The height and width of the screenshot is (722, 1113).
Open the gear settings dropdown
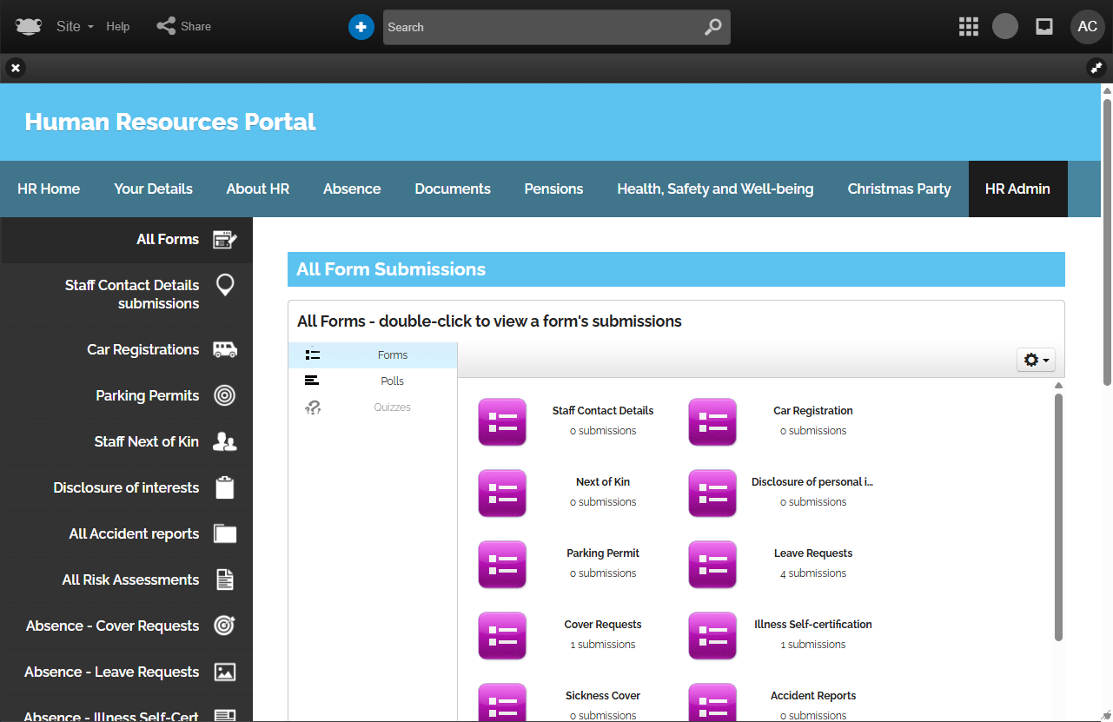point(1036,360)
